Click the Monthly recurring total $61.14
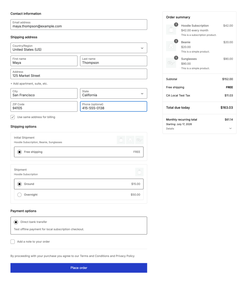This screenshot has width=247, height=290. click(x=229, y=120)
